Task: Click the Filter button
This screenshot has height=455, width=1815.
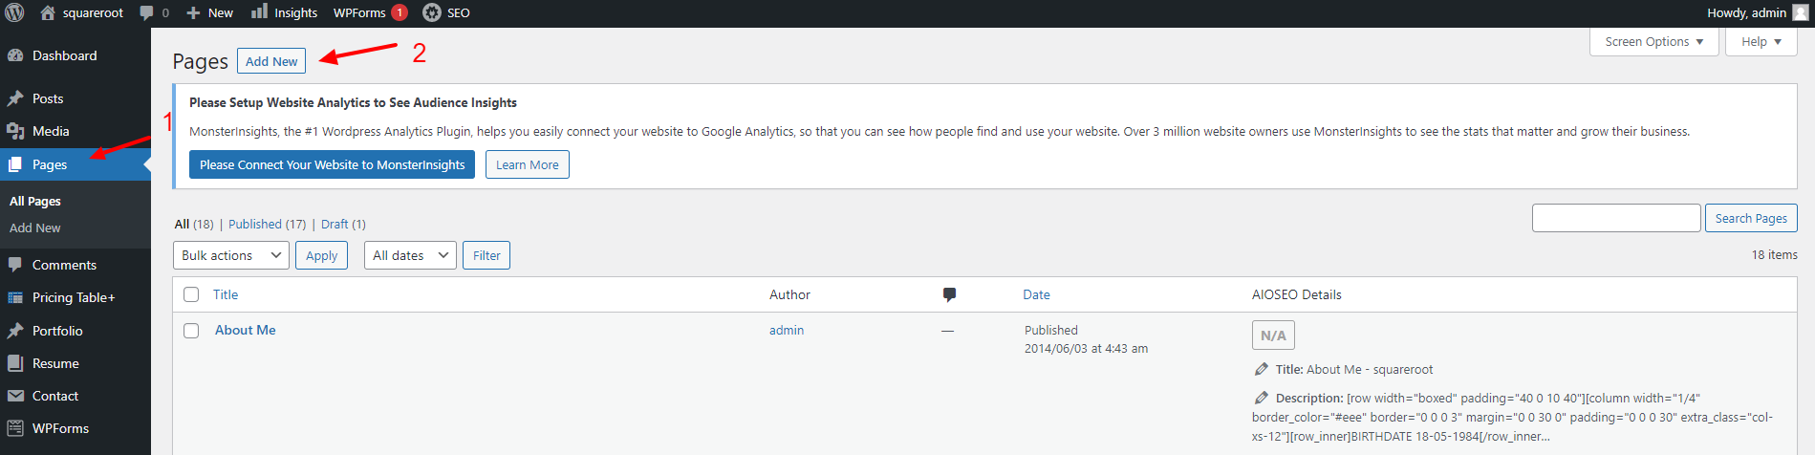Action: click(x=486, y=255)
